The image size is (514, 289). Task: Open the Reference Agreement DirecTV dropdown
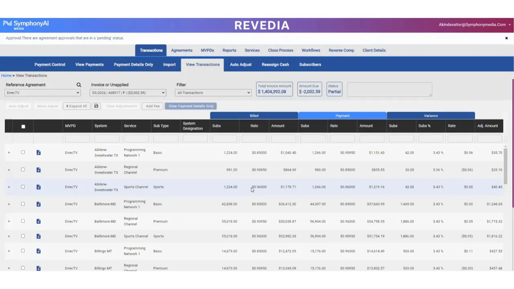(43, 93)
